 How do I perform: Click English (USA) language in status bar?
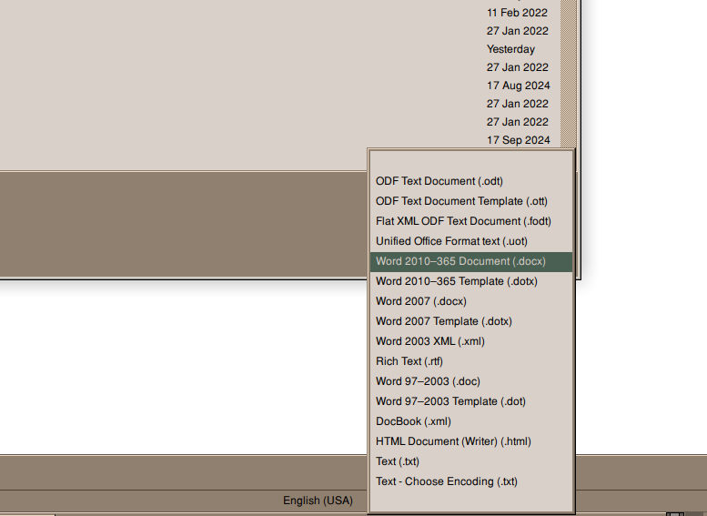tap(318, 501)
